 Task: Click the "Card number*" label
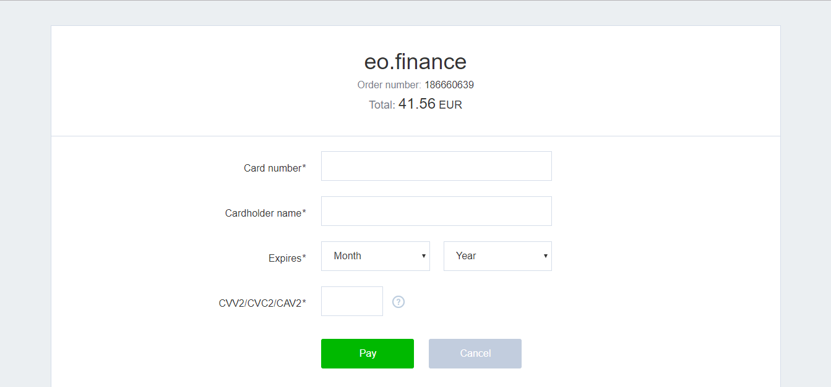pos(275,168)
